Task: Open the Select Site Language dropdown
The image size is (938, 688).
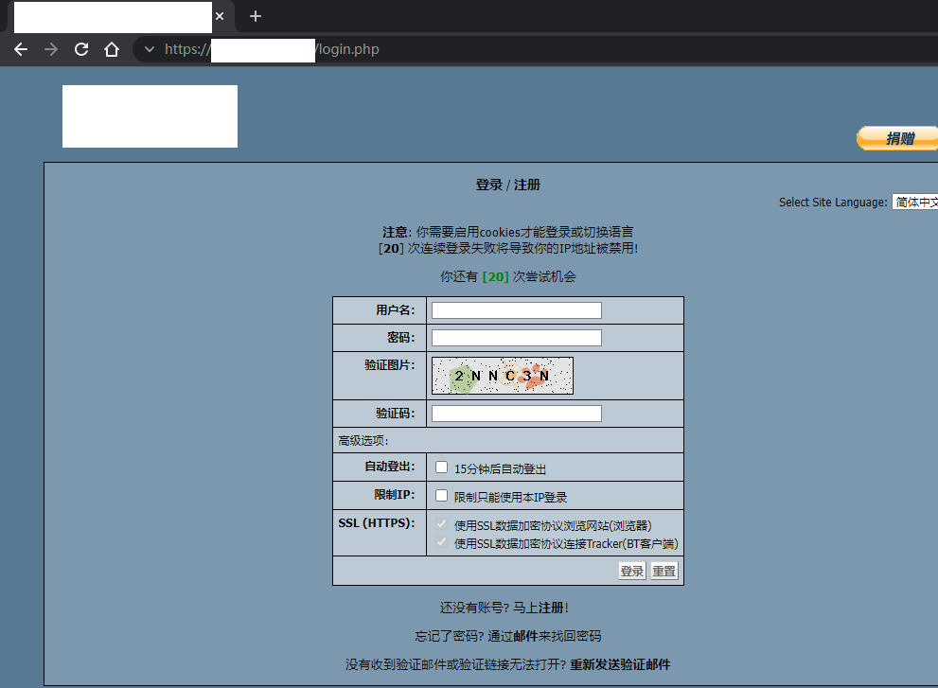Action: [x=914, y=202]
